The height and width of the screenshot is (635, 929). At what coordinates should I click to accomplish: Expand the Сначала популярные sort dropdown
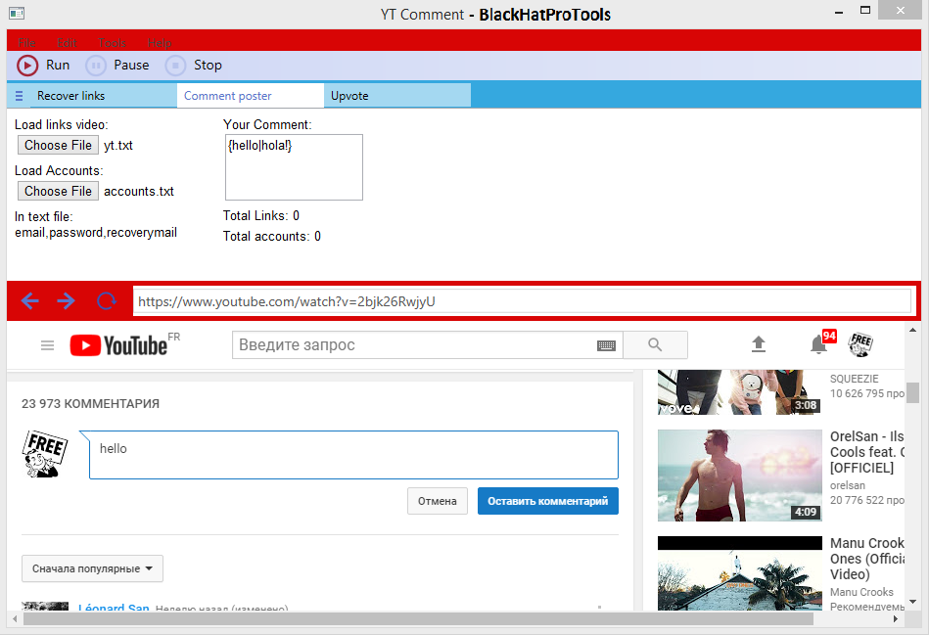click(92, 568)
